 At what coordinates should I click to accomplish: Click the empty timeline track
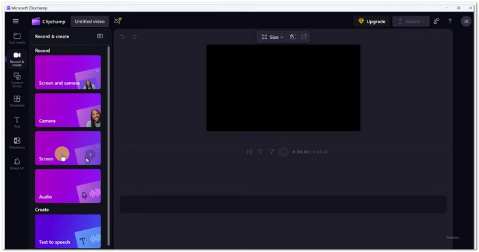(x=283, y=204)
